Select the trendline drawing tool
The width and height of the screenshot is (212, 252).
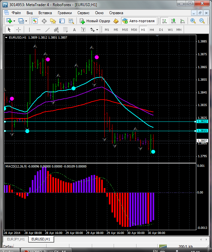(x=48, y=30)
